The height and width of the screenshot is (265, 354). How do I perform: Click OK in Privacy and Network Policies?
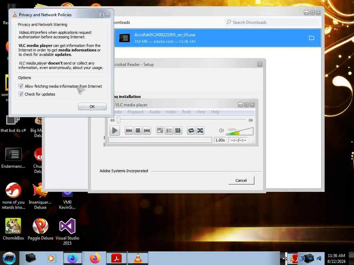pyautogui.click(x=92, y=107)
